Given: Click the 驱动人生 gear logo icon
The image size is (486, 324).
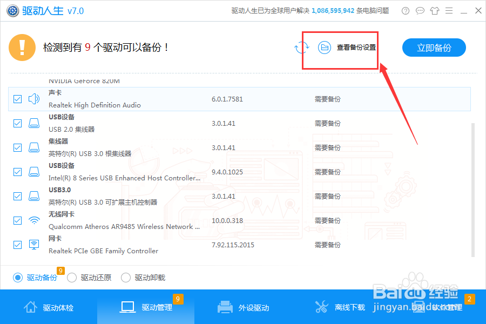Looking at the screenshot, I should click(x=13, y=11).
